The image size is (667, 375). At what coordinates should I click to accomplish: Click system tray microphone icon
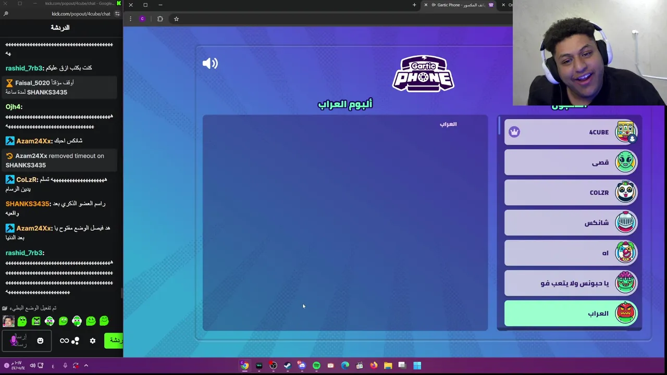65,366
